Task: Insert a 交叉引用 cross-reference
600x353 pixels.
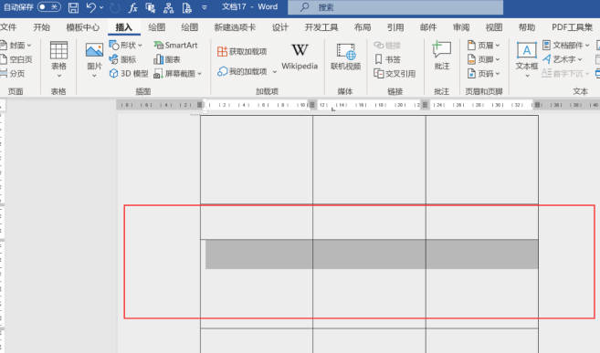Action: (395, 73)
